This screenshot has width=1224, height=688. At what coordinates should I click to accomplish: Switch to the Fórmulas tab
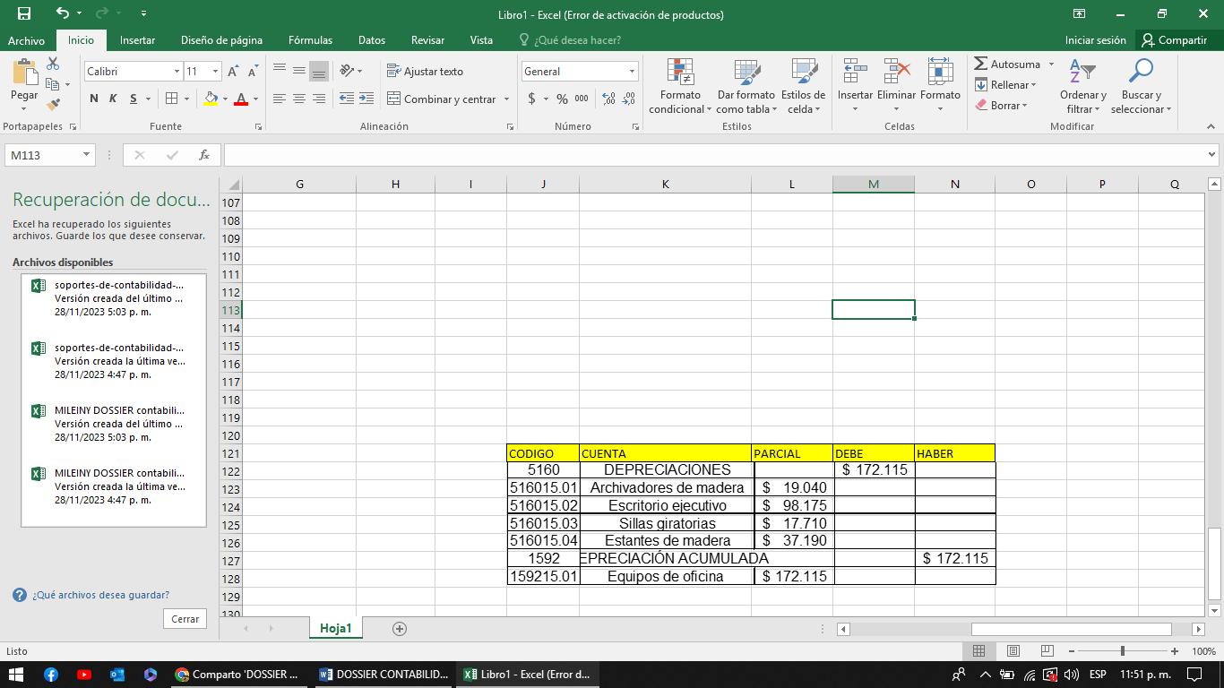coord(310,39)
